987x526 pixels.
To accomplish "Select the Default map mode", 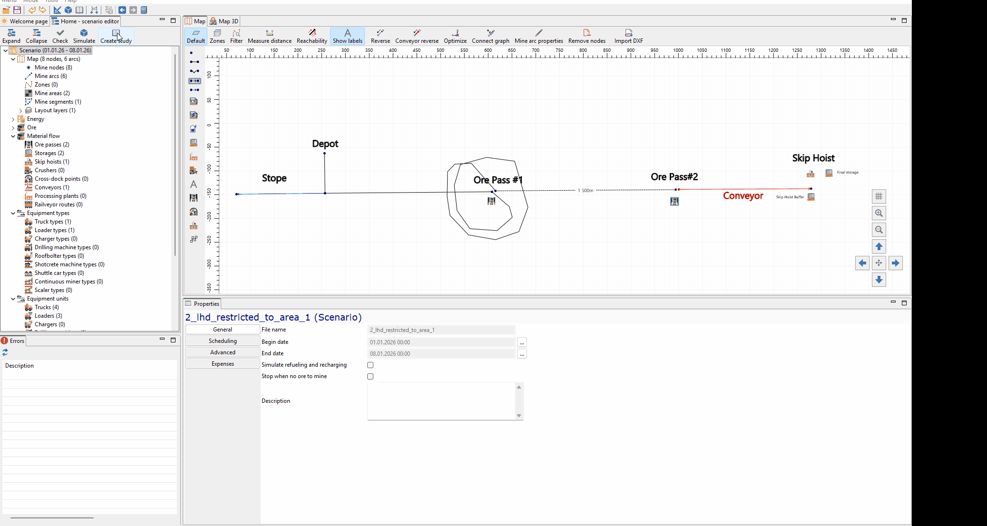I will click(196, 36).
